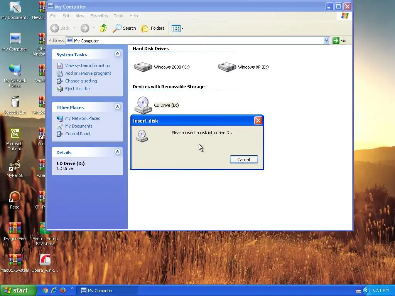Open the Favorites menu

(x=99, y=16)
